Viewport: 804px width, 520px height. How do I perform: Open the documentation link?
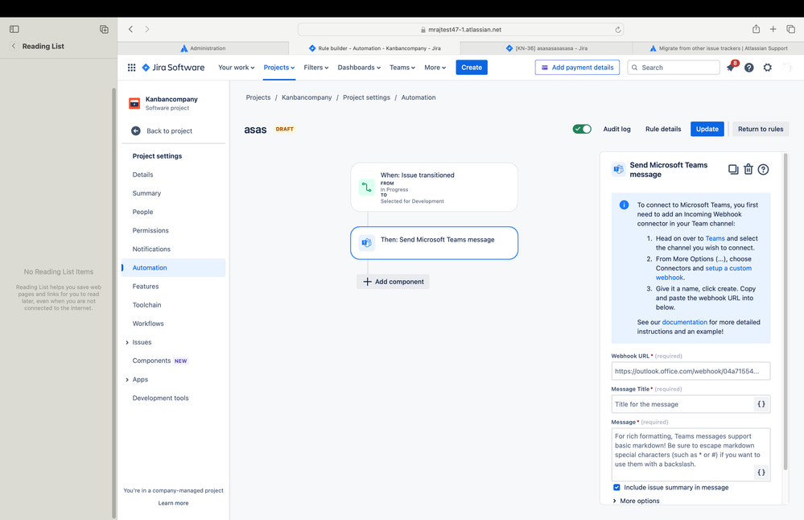pos(685,322)
